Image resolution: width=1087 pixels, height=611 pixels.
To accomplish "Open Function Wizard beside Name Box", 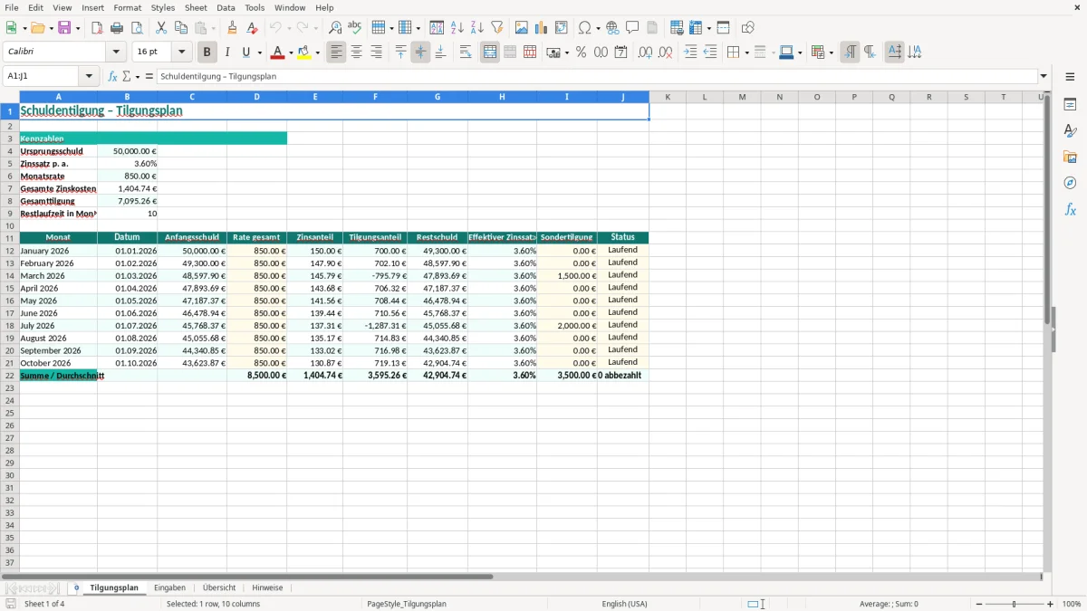I will click(113, 77).
